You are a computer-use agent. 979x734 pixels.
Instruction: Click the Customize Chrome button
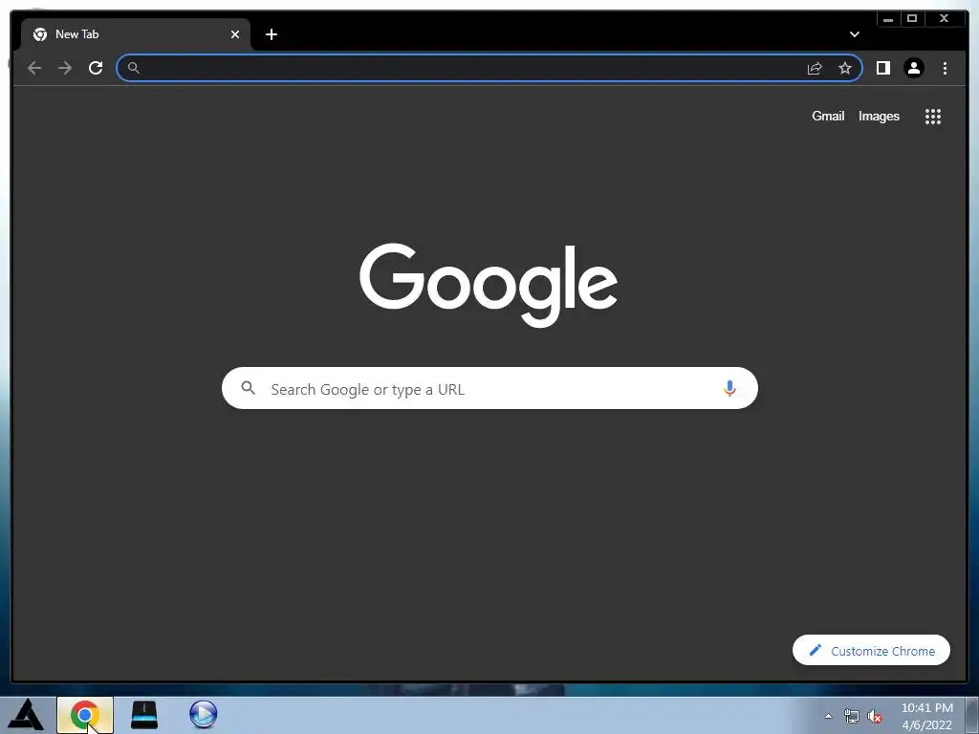(871, 650)
